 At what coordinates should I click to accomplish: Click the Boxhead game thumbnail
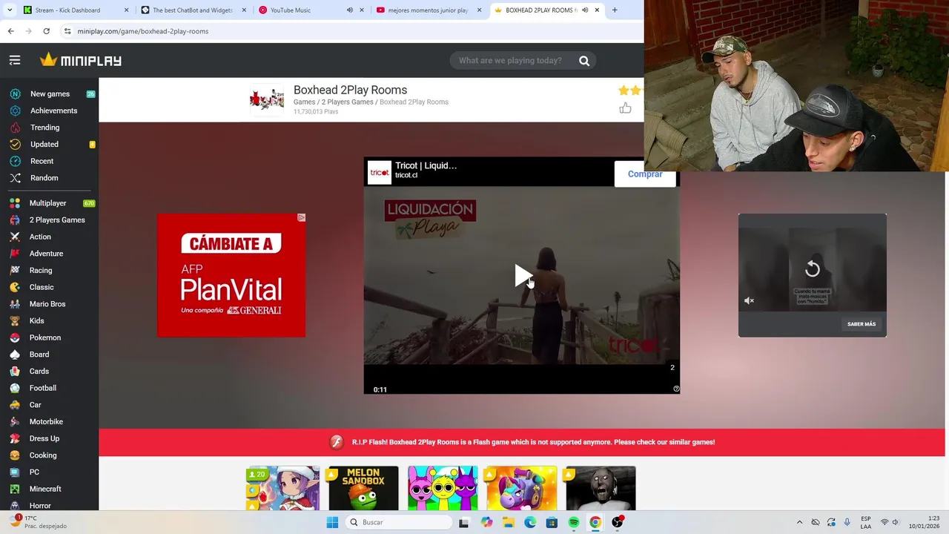click(267, 99)
